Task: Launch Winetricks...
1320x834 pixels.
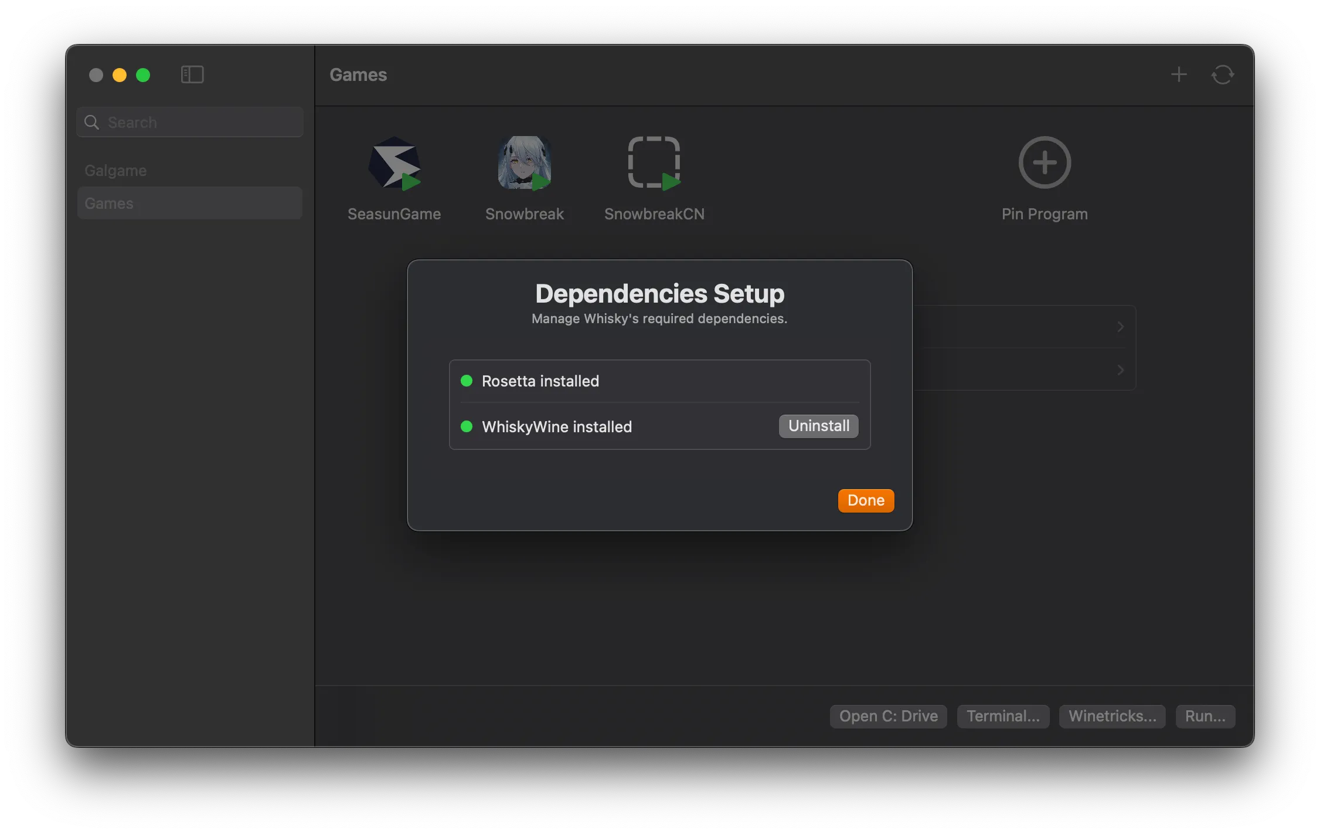Action: tap(1112, 716)
